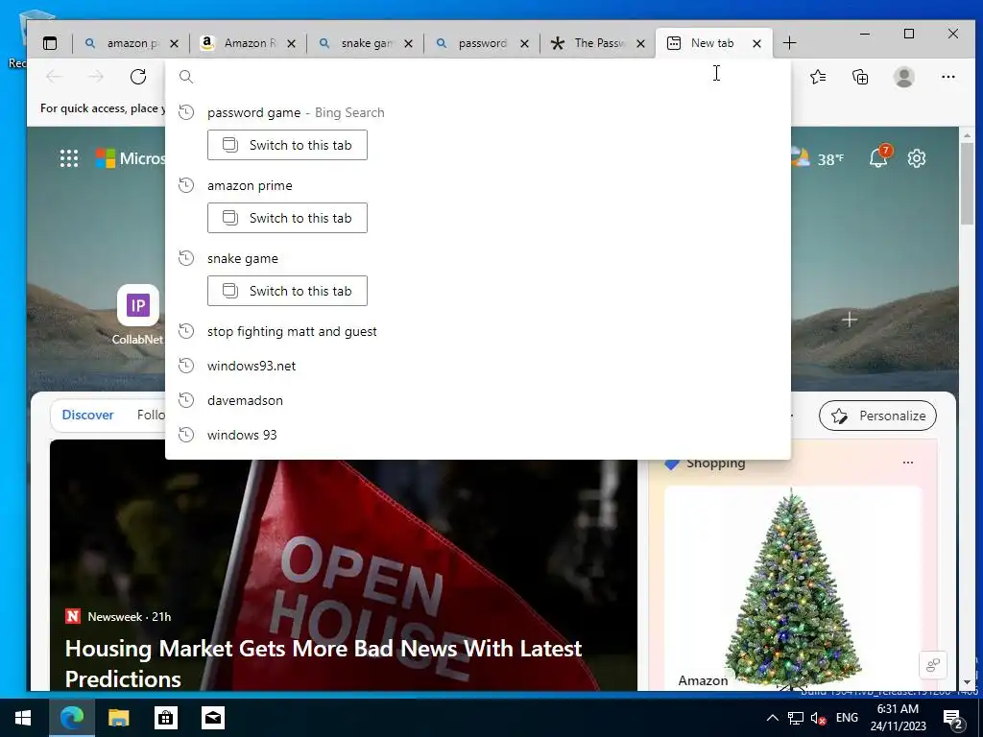983x737 pixels.
Task: Show hidden system tray icons
Action: pos(773,718)
